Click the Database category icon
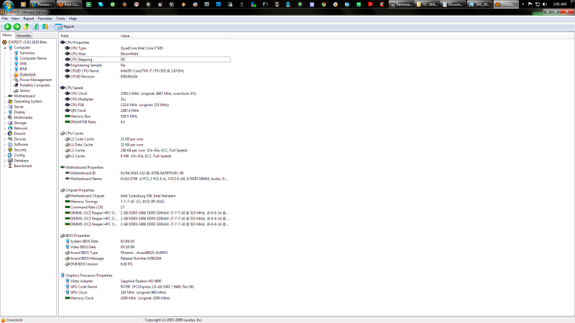The height and width of the screenshot is (323, 575). [10, 160]
